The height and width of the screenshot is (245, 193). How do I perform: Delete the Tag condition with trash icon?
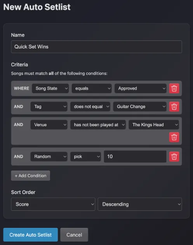(174, 107)
